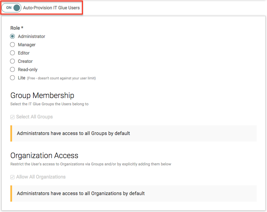The width and height of the screenshot is (267, 212).
Task: Click the Select the IT Glue Groups description
Action: pos(49,104)
